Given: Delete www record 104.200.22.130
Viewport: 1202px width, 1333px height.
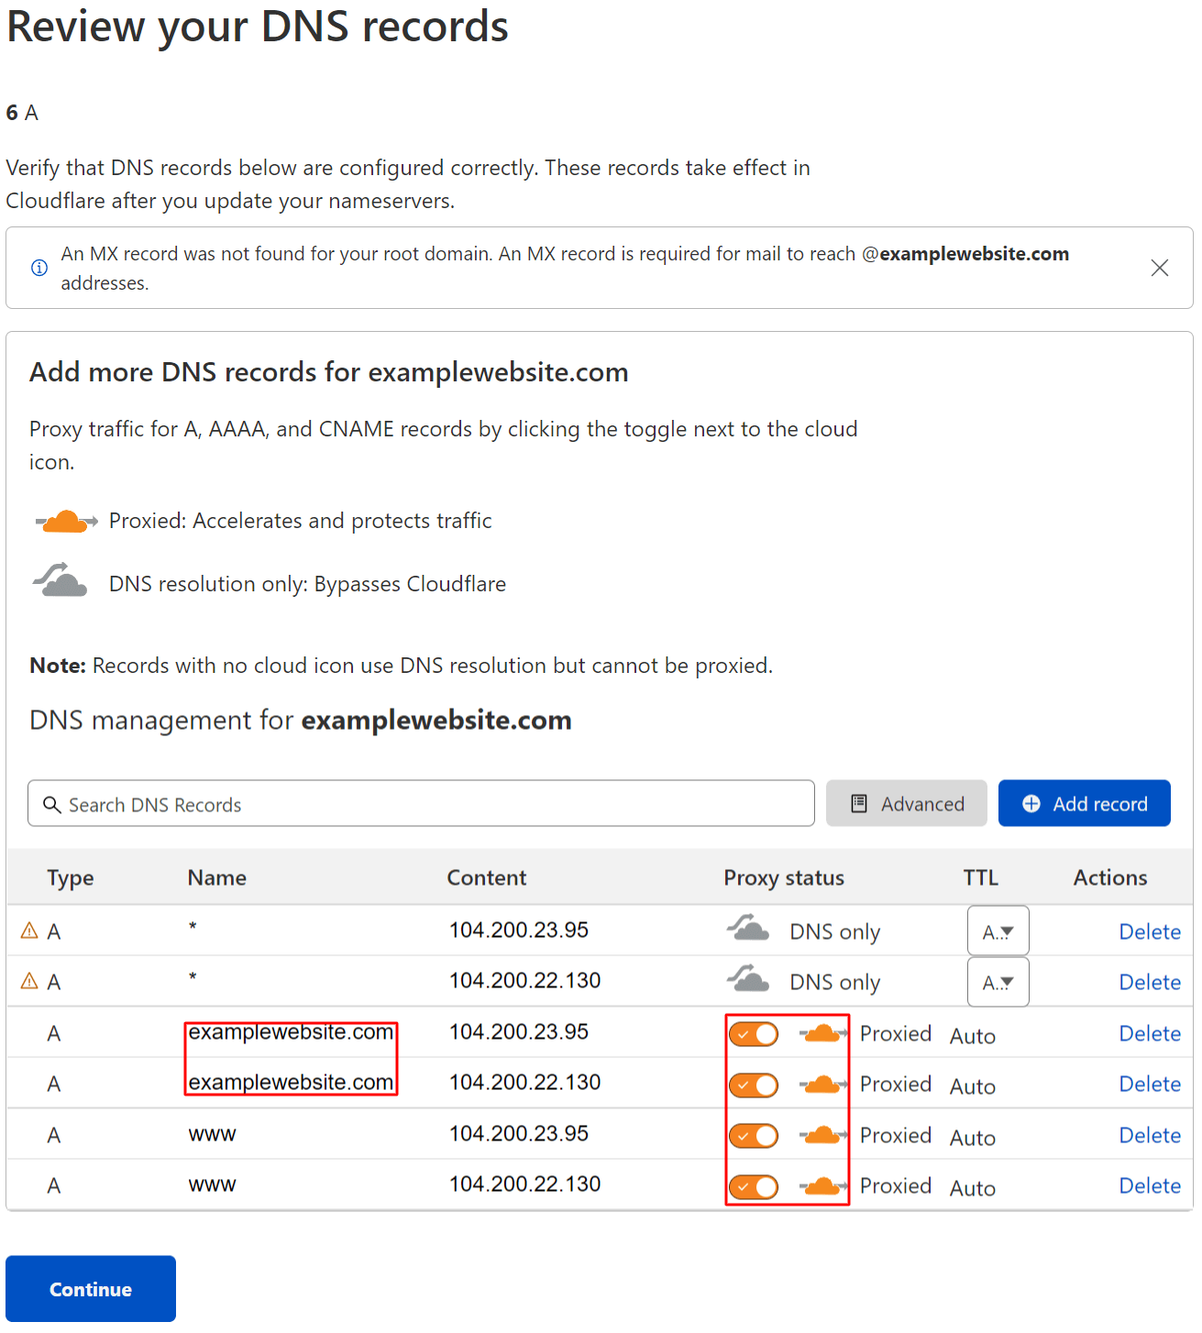Looking at the screenshot, I should 1150,1185.
